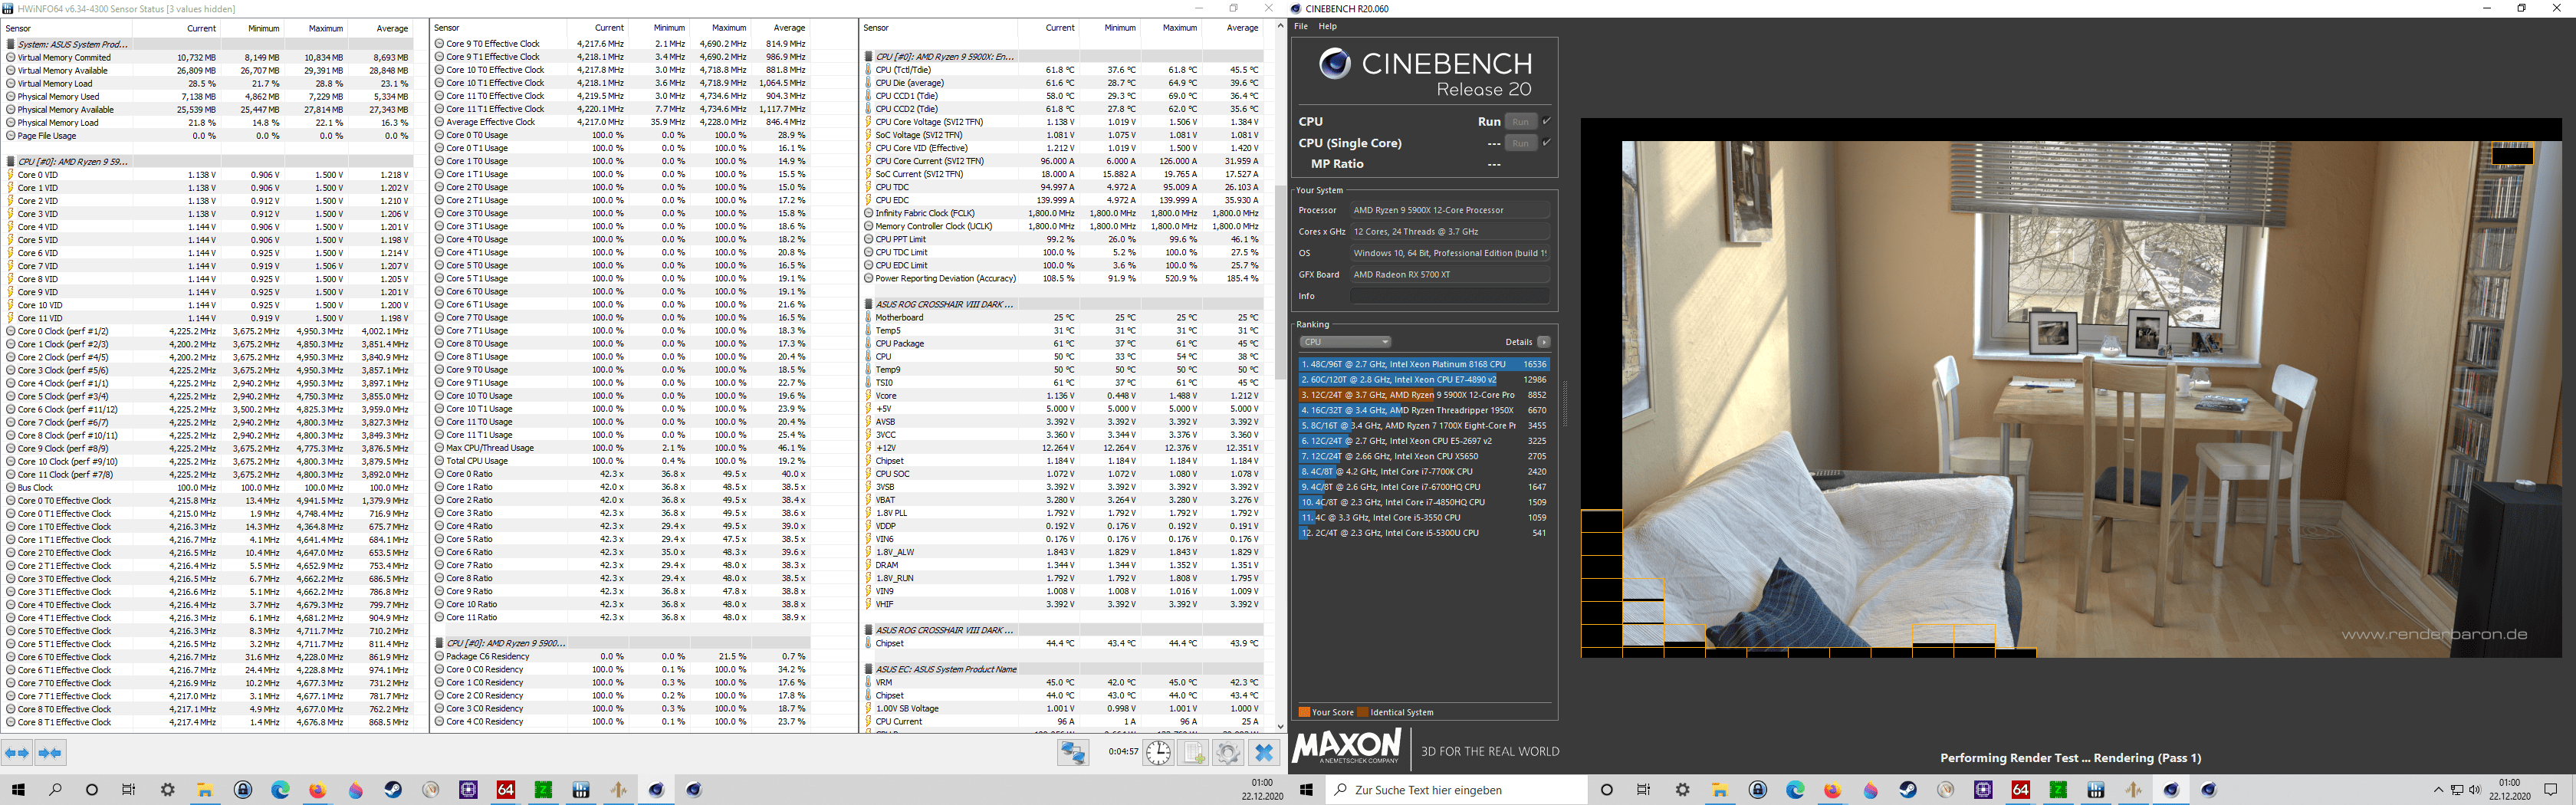Select the 'Package C6 Residency' sensor row

coord(621,657)
